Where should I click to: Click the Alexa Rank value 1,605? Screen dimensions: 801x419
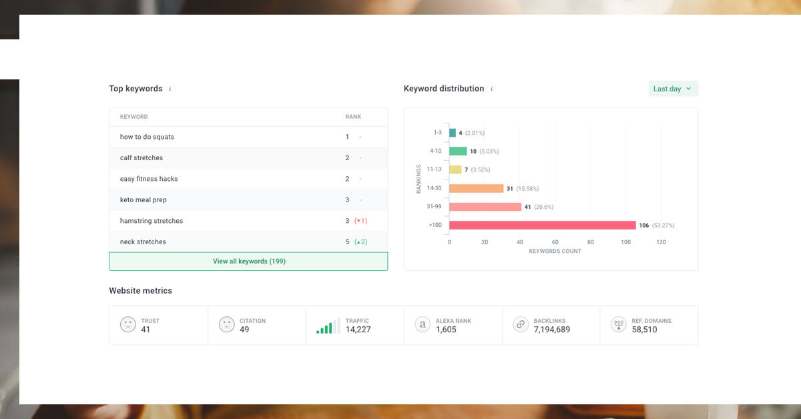pos(446,330)
